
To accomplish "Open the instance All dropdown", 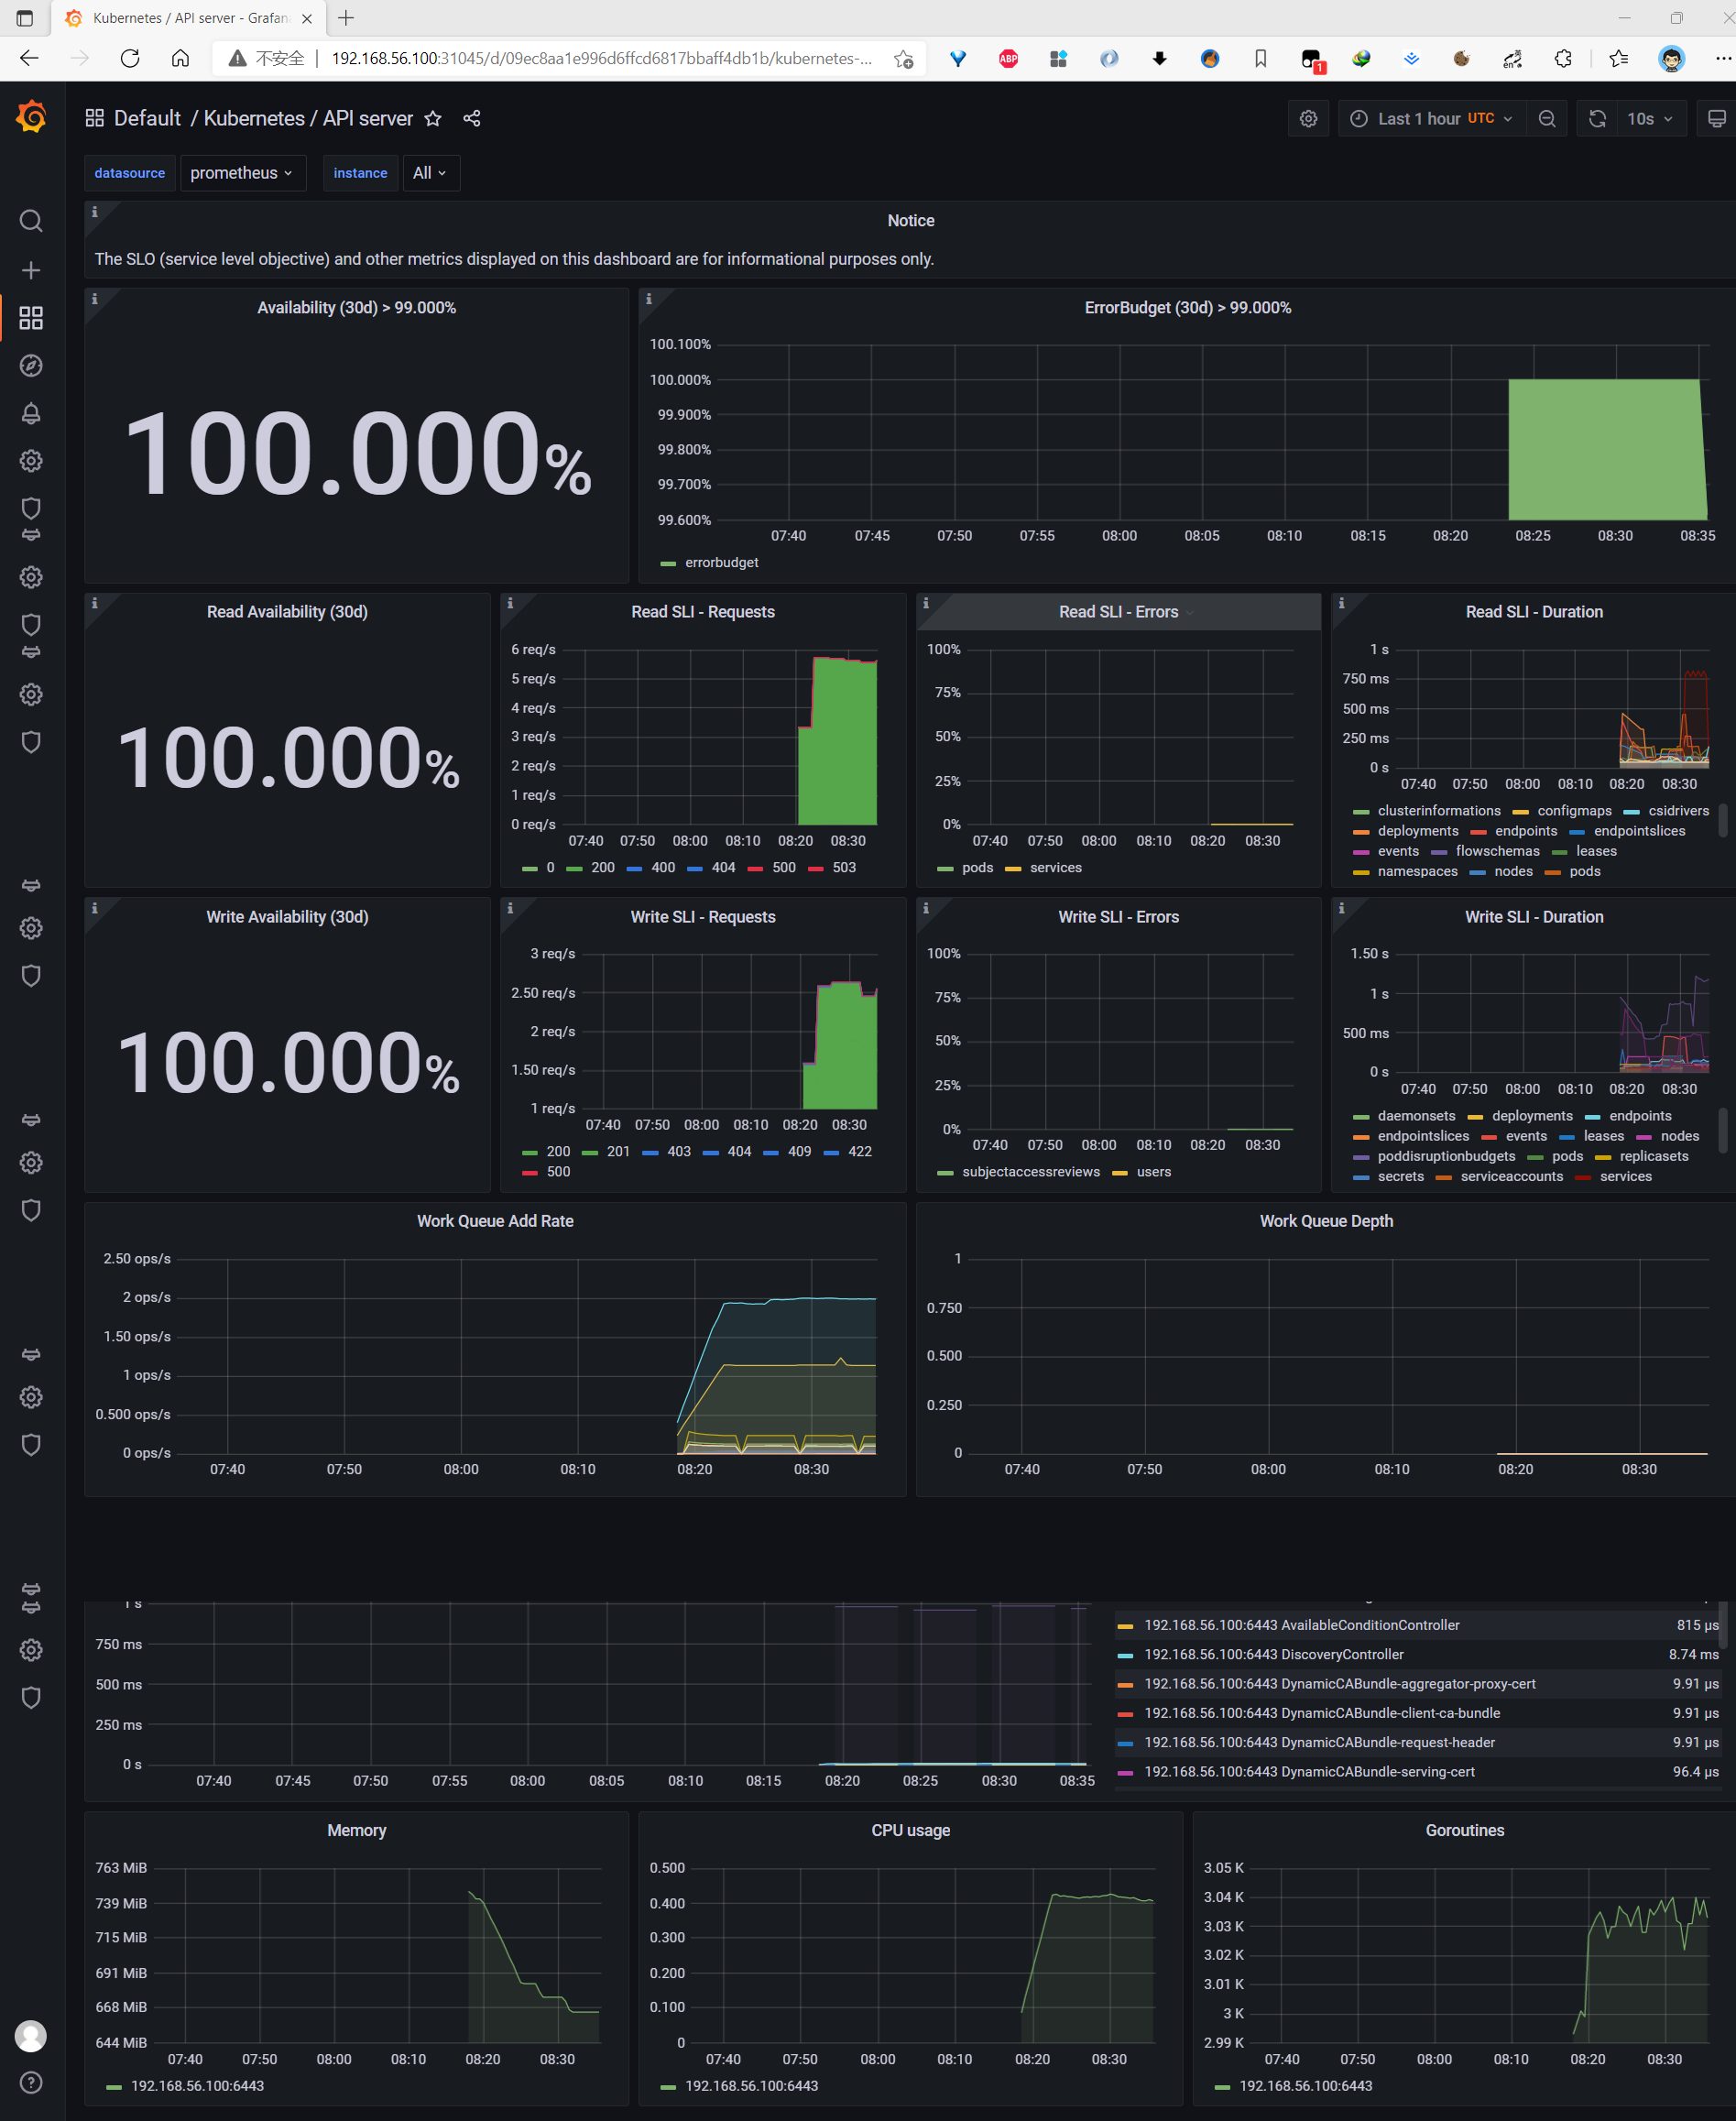I will 430,173.
